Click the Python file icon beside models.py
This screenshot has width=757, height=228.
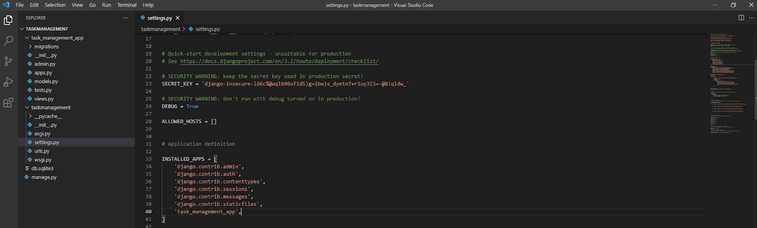click(x=30, y=81)
